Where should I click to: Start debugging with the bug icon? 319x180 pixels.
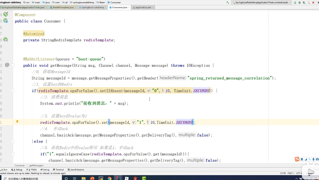[x=299, y=2]
